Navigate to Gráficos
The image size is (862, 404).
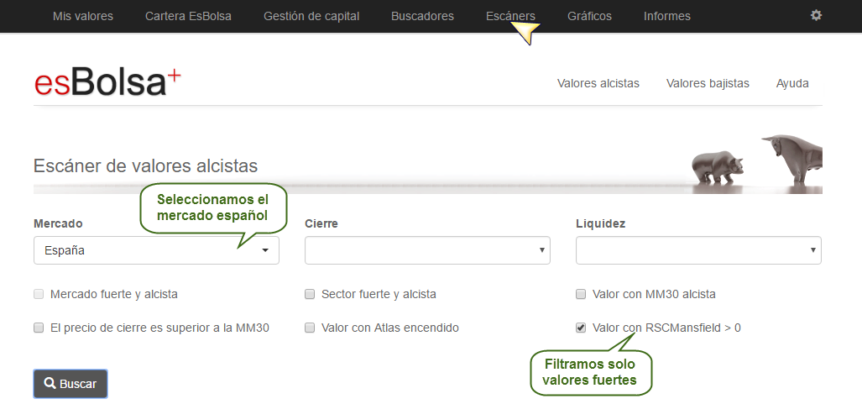coord(589,16)
